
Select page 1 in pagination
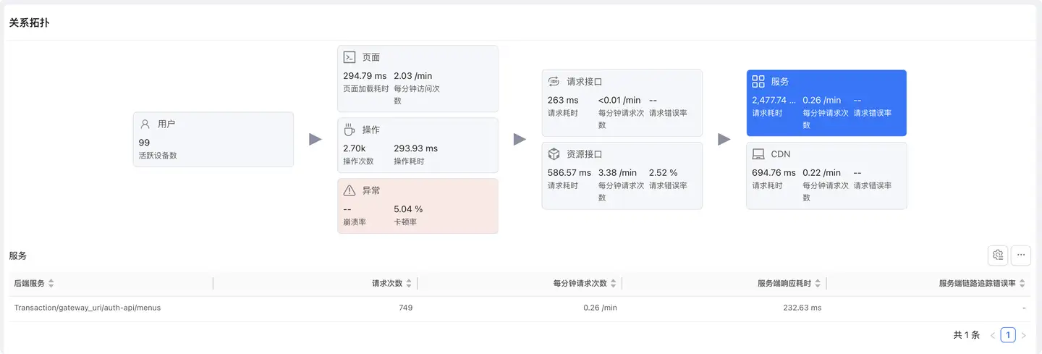(x=1008, y=335)
